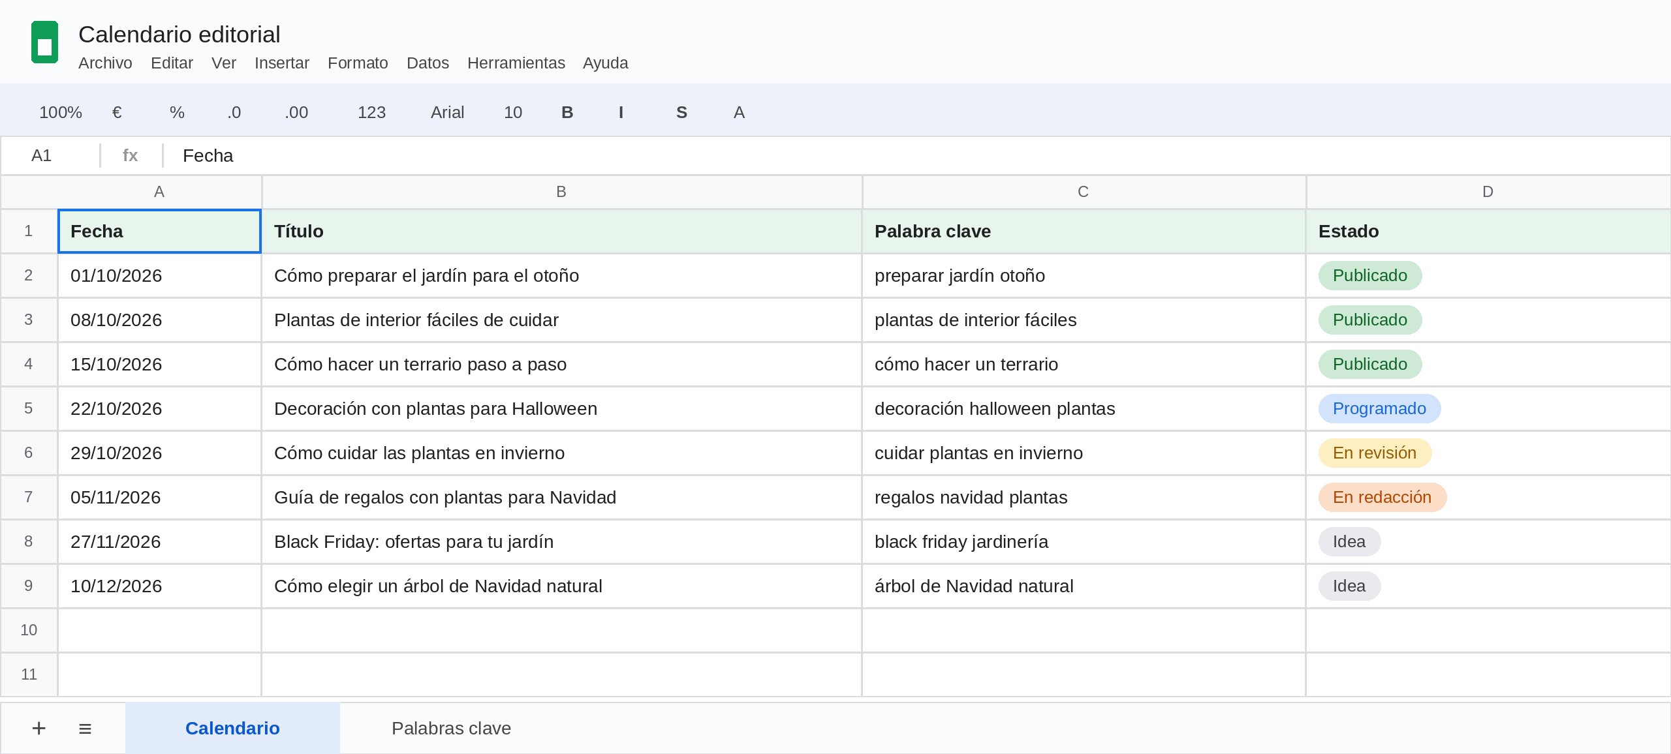The image size is (1671, 754).
Task: Open the 100% zoom dropdown
Action: point(61,112)
